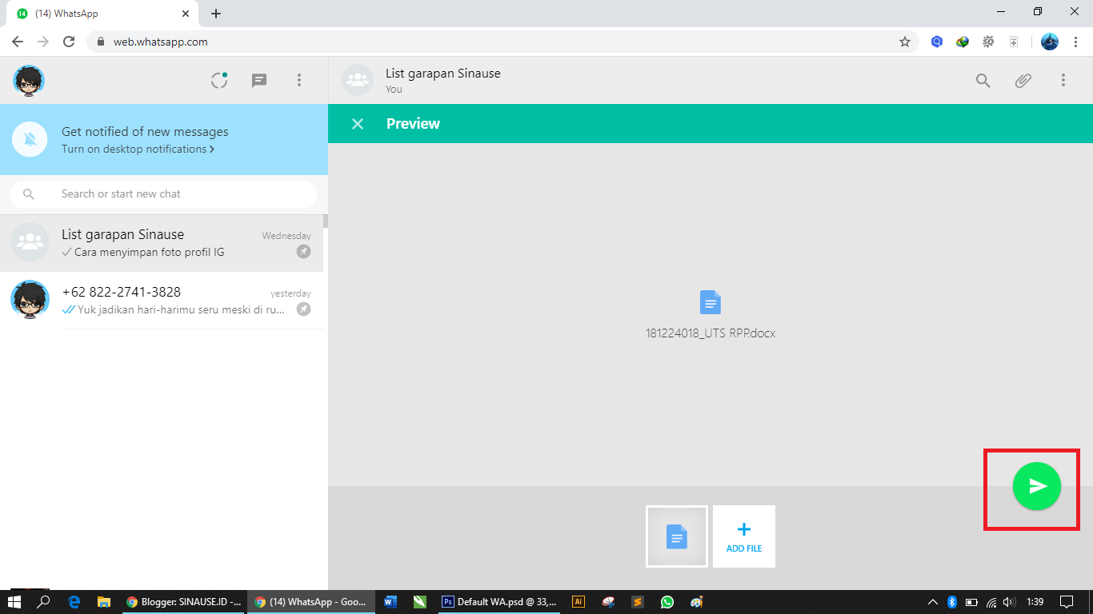Click the Add File plus tile
This screenshot has width=1093, height=614.
744,536
